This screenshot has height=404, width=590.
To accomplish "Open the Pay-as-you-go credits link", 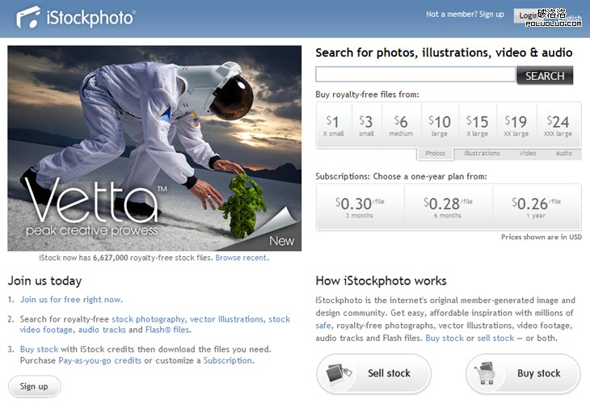I will pyautogui.click(x=99, y=360).
